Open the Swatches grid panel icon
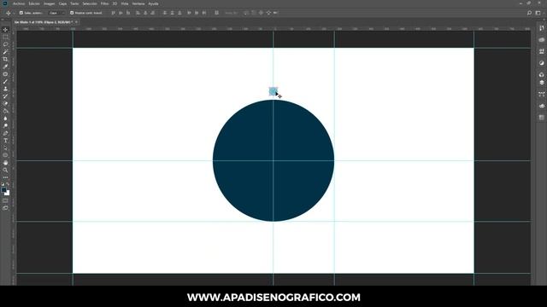 (541, 118)
